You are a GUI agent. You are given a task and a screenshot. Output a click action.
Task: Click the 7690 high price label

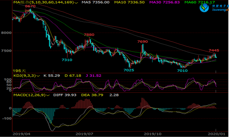(142, 42)
